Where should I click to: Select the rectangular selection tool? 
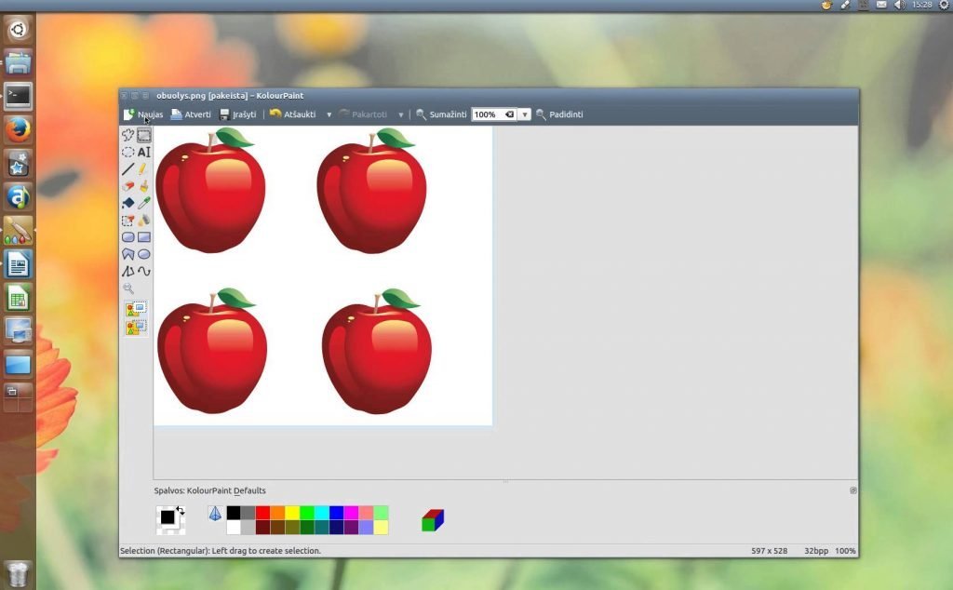coord(144,135)
